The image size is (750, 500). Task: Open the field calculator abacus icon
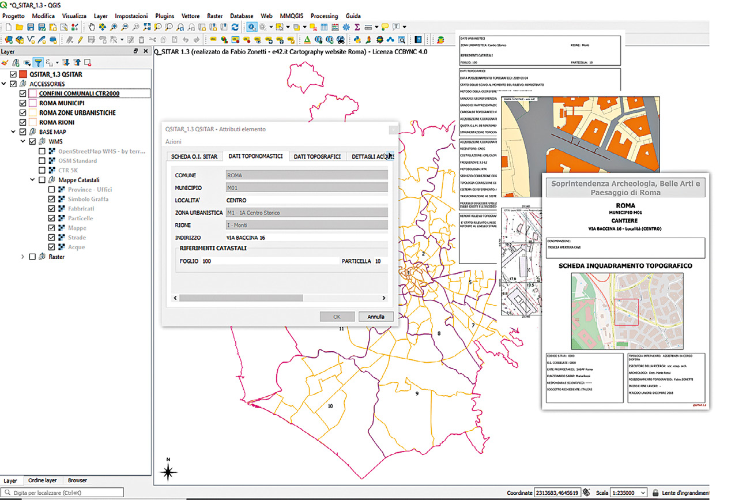click(335, 27)
